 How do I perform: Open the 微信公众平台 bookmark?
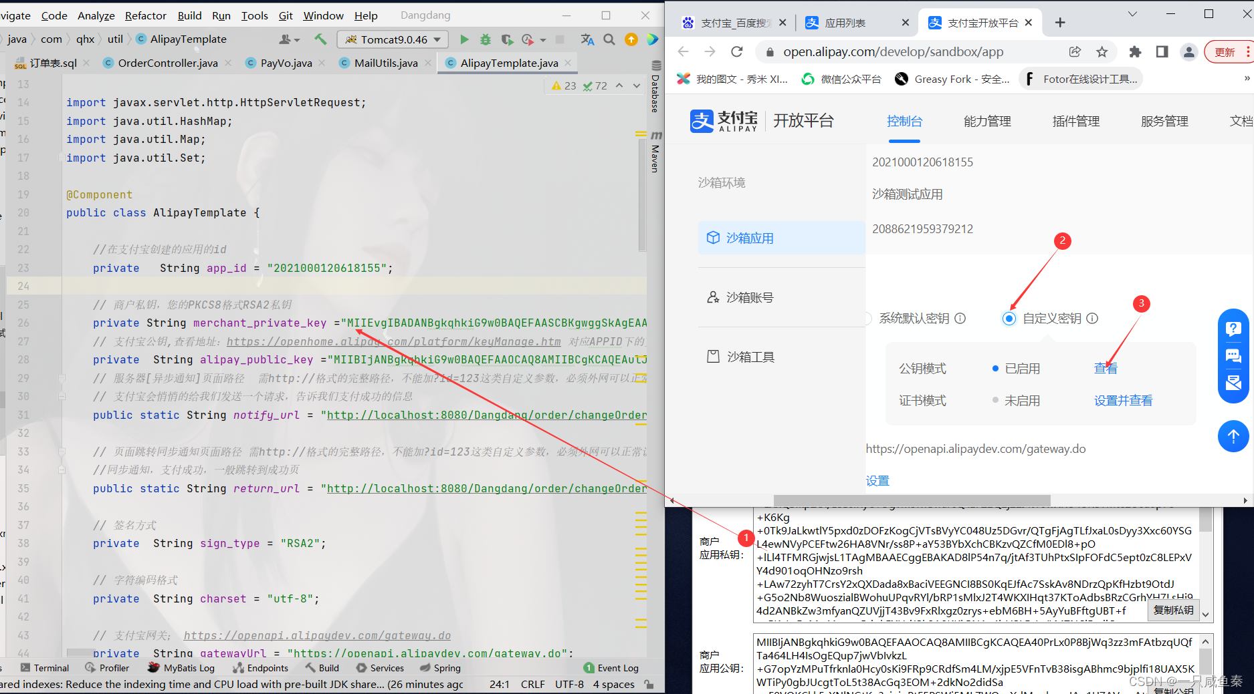point(841,79)
